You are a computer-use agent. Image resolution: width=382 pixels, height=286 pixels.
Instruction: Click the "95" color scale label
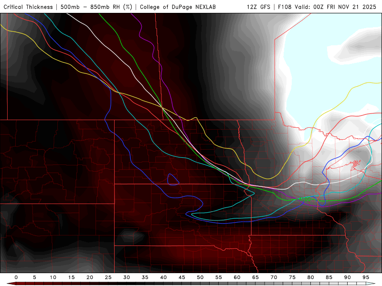(366, 277)
